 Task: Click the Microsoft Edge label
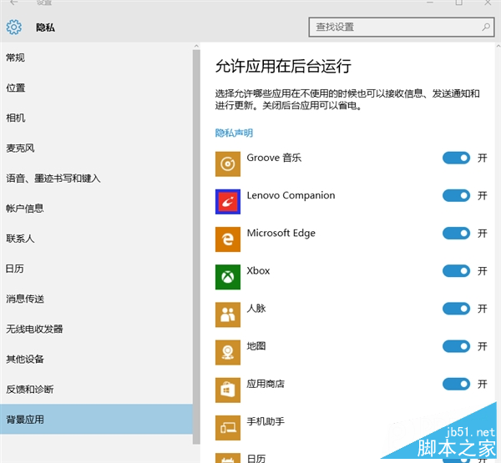coord(281,233)
